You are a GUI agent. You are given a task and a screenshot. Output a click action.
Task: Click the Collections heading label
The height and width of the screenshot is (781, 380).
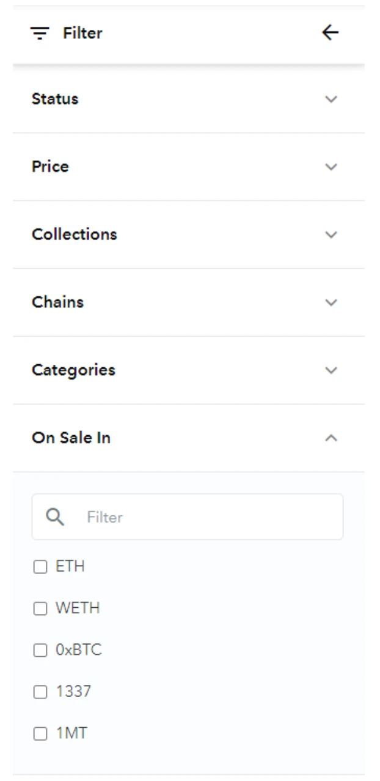[75, 234]
